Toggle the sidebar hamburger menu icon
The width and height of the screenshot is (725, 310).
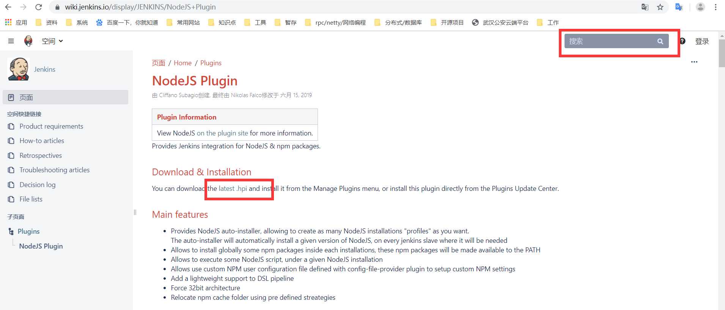tap(11, 41)
